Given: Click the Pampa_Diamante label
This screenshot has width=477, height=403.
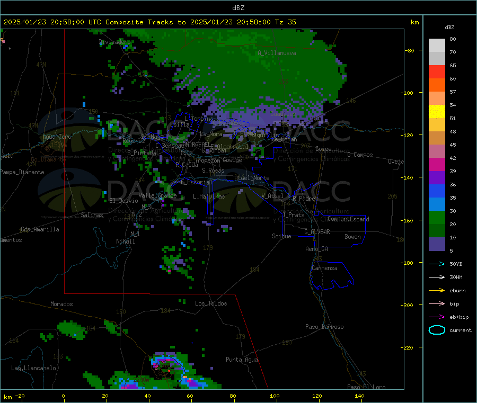Looking at the screenshot, I should click(x=22, y=172).
